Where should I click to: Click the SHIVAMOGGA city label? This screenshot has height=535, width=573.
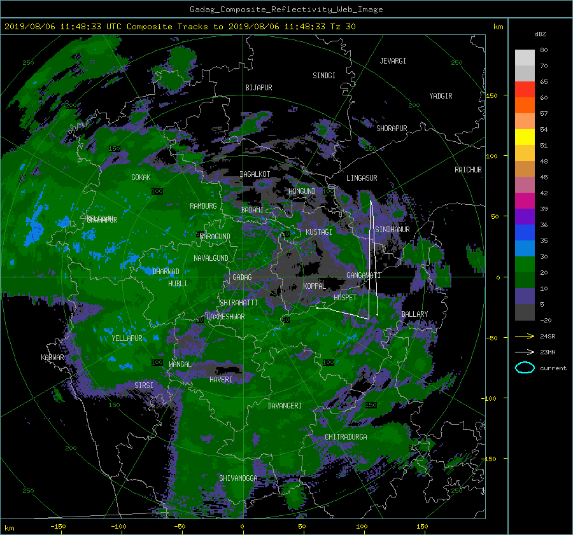coord(238,478)
